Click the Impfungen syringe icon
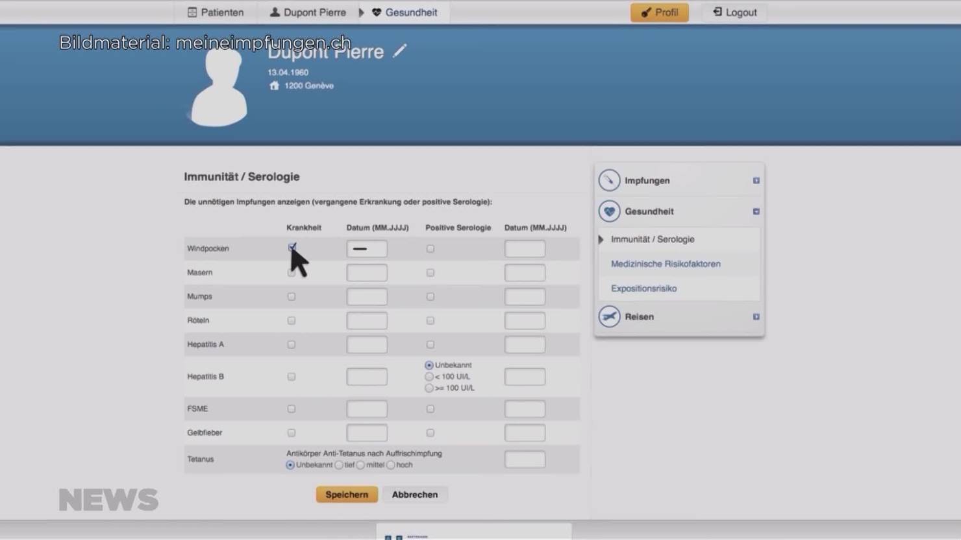 [609, 180]
